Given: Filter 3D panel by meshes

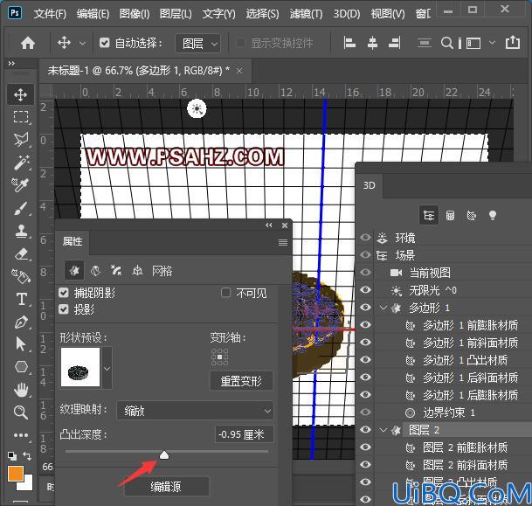Looking at the screenshot, I should [450, 215].
